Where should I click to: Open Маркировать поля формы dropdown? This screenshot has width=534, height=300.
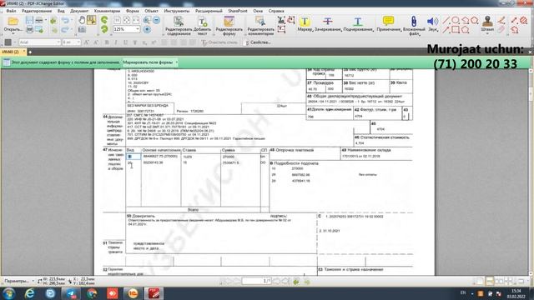(x=150, y=62)
